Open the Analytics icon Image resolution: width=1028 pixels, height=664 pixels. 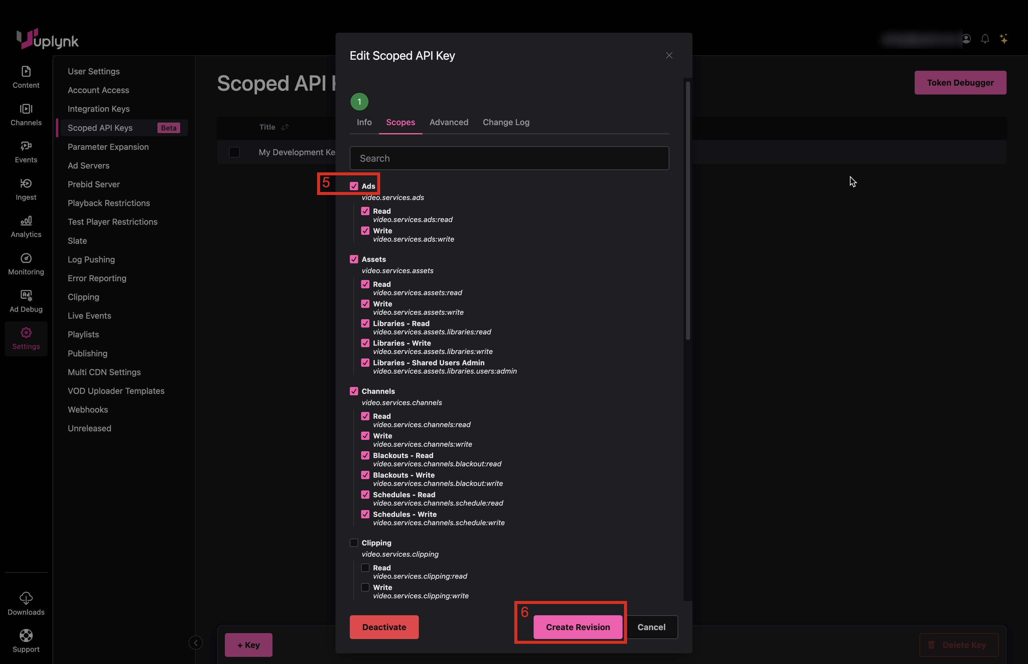point(26,221)
